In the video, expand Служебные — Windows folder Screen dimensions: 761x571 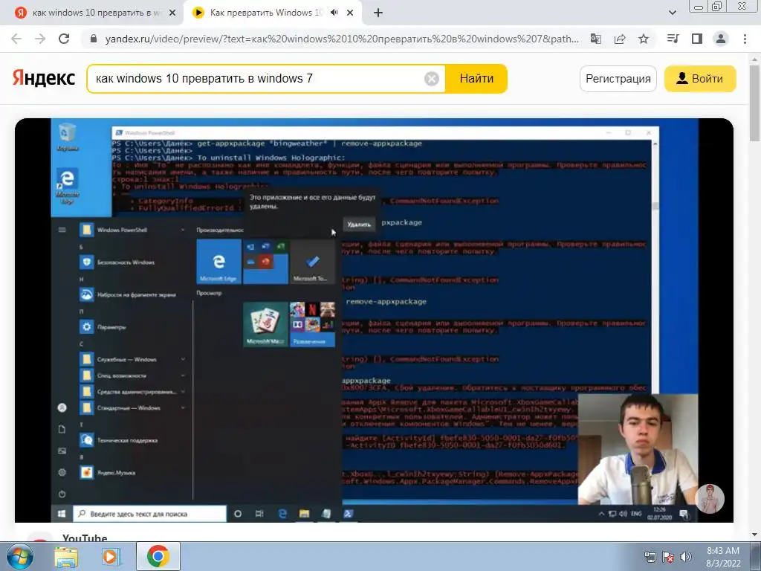click(132, 359)
